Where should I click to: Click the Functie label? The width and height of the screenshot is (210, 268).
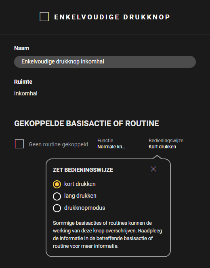pos(105,141)
